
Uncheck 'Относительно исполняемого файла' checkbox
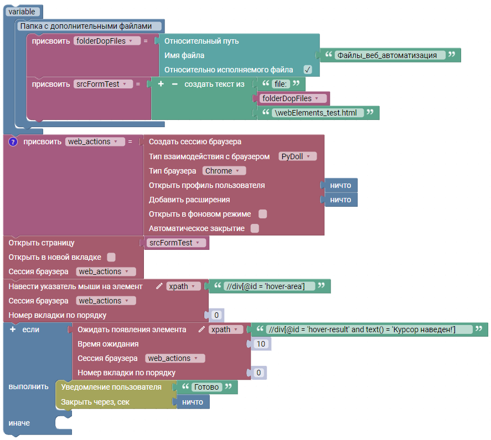pyautogui.click(x=308, y=70)
